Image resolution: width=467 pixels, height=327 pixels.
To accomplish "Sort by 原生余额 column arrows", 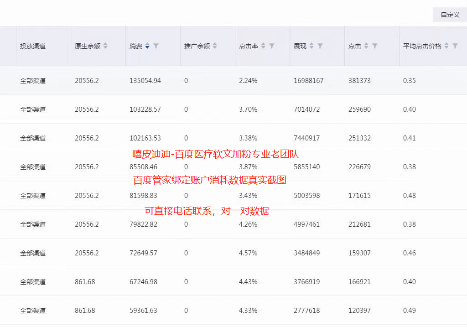I will (105, 46).
